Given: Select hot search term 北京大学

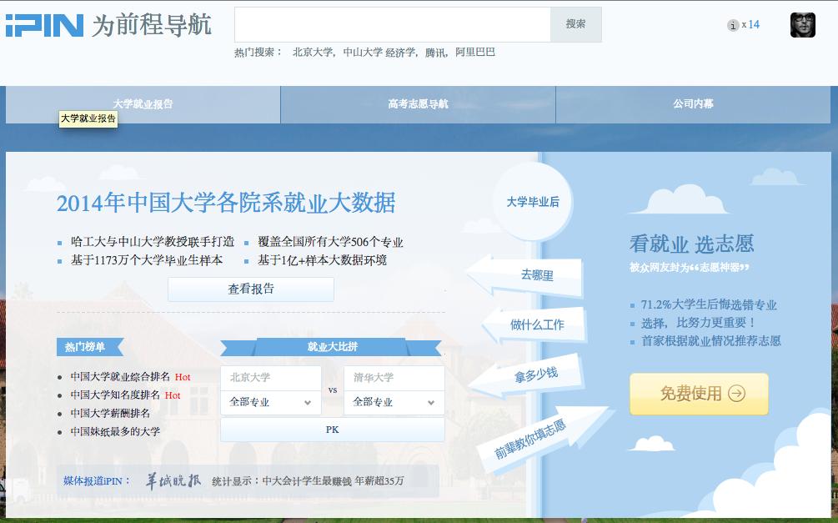Looking at the screenshot, I should point(313,53).
